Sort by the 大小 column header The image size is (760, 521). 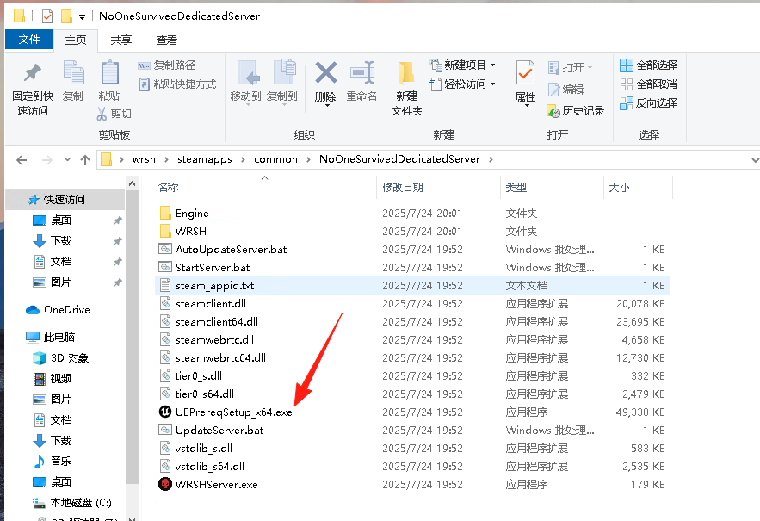click(x=619, y=187)
